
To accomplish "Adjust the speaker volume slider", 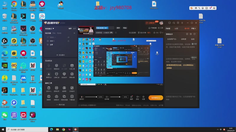I will click(x=115, y=97).
